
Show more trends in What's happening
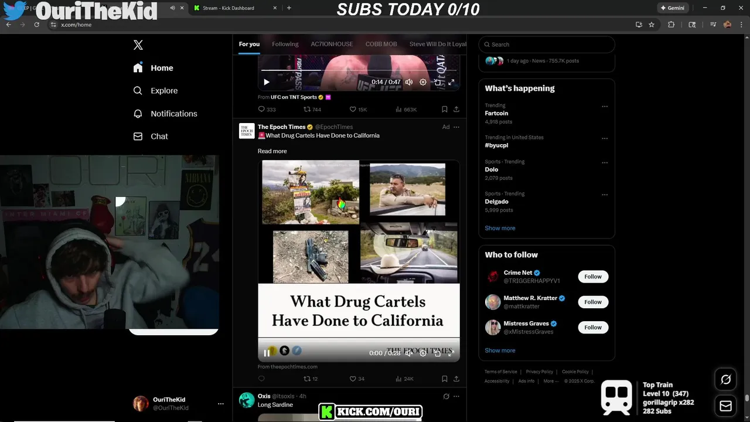(500, 228)
